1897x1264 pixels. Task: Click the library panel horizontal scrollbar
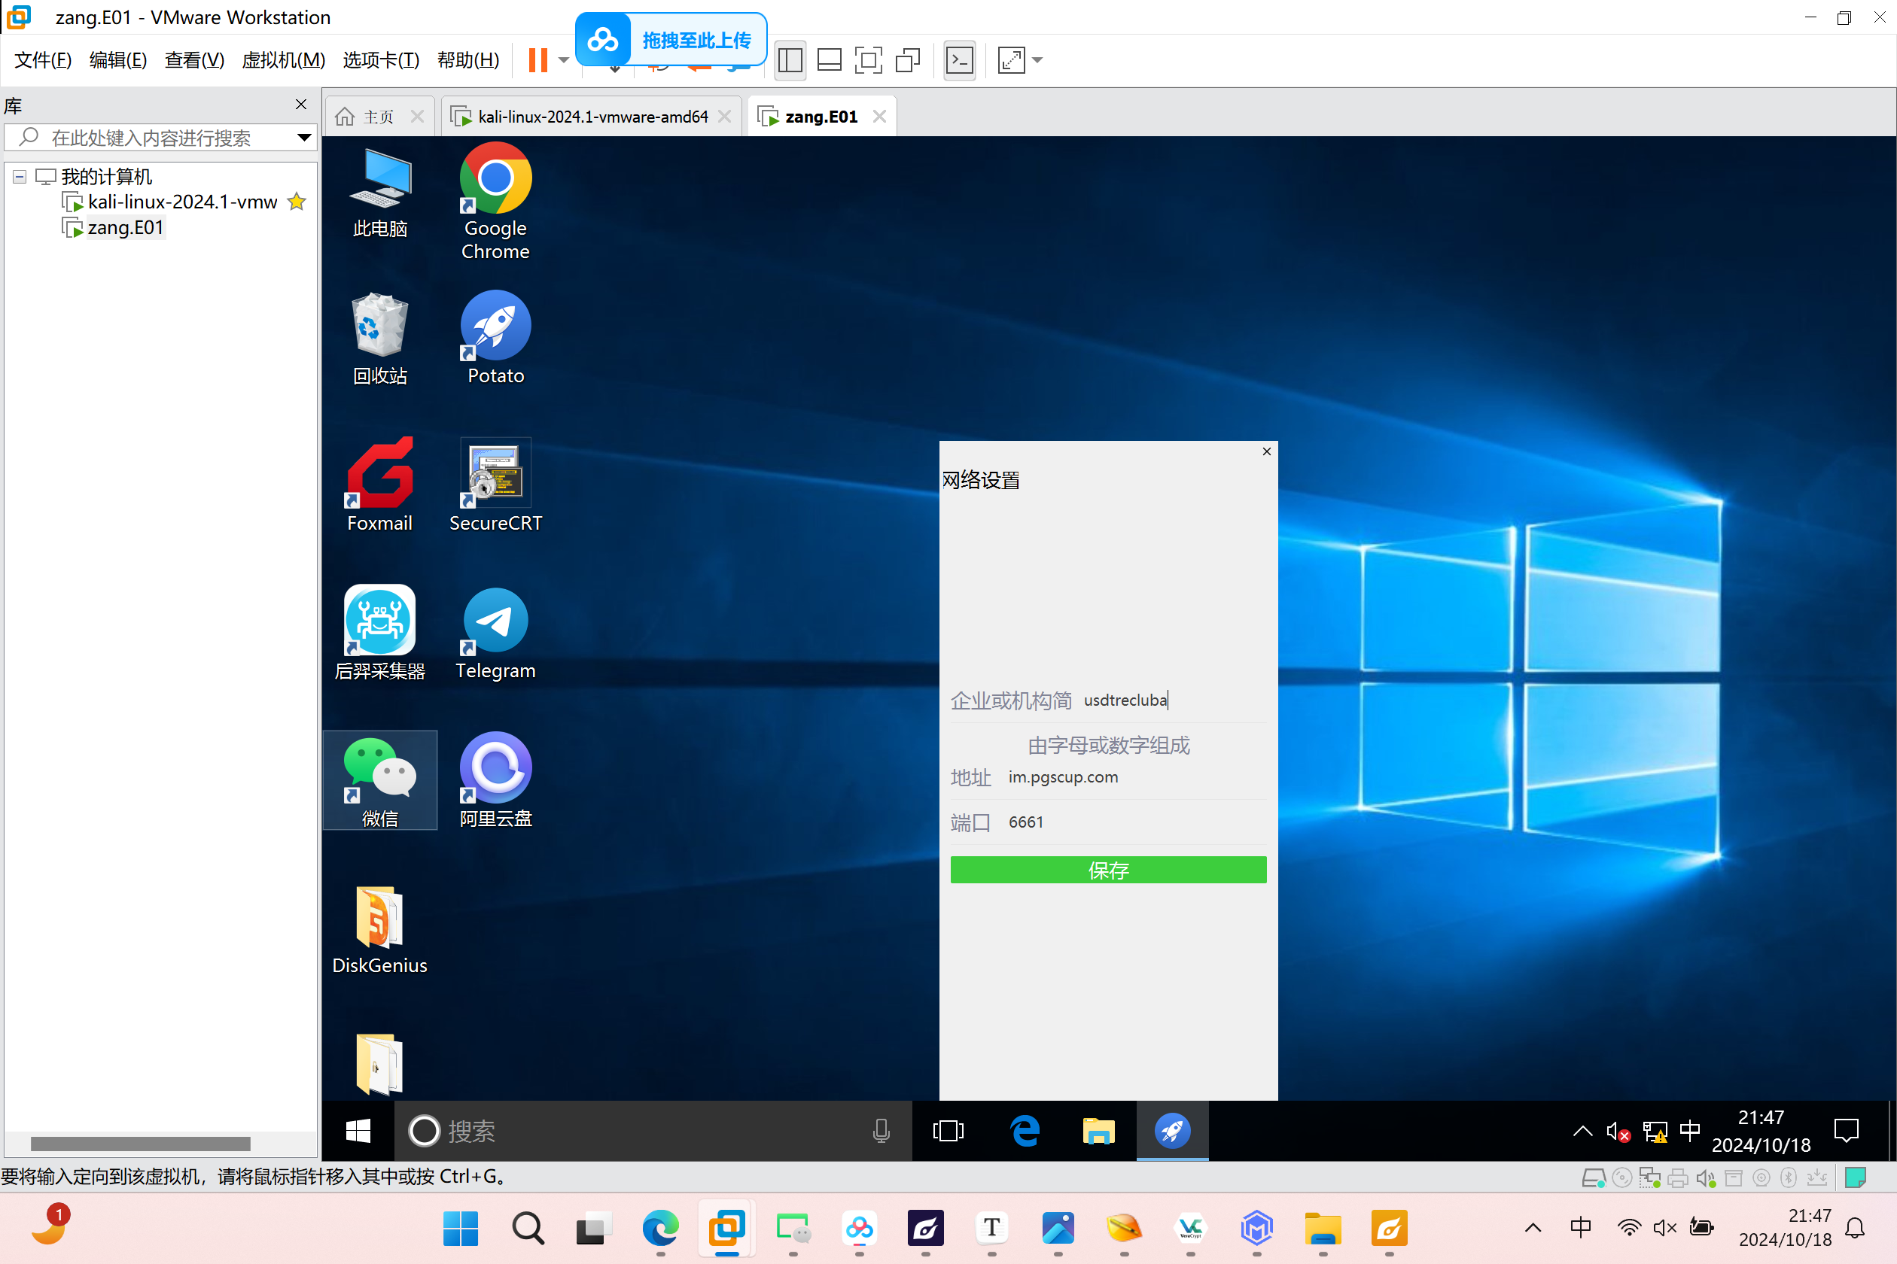(140, 1144)
